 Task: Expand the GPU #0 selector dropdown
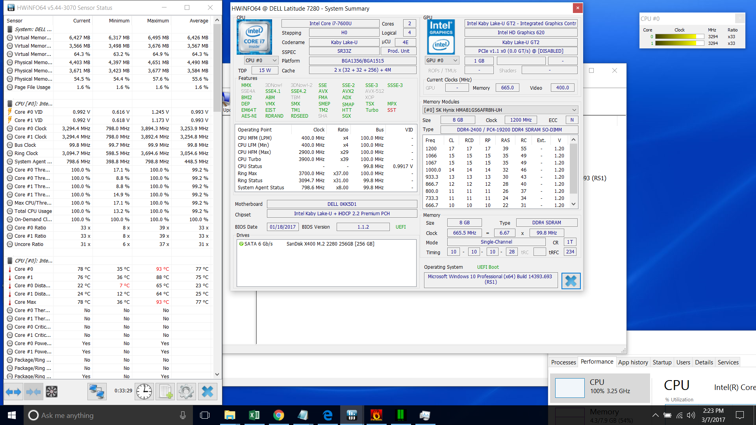click(442, 61)
